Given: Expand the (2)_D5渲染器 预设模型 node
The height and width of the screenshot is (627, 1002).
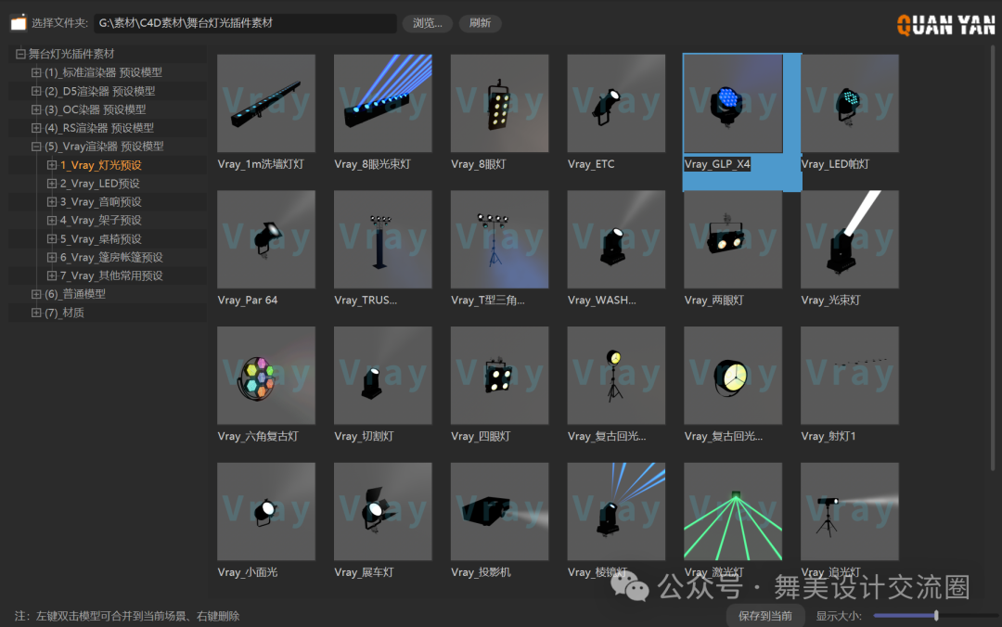Looking at the screenshot, I should point(36,91).
